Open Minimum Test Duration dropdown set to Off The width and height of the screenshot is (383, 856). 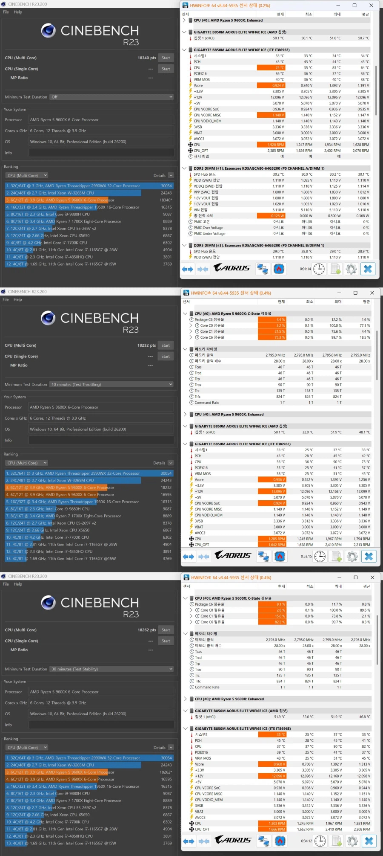111,97
